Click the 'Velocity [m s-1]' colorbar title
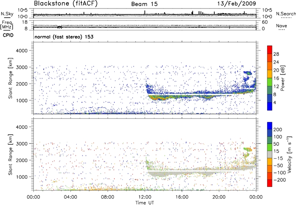The width and height of the screenshot is (296, 205). [x=289, y=154]
